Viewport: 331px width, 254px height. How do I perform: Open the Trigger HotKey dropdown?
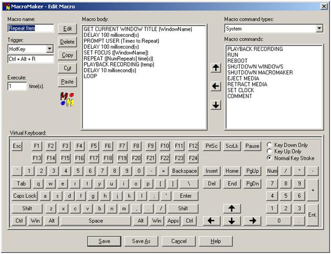pyautogui.click(x=50, y=49)
